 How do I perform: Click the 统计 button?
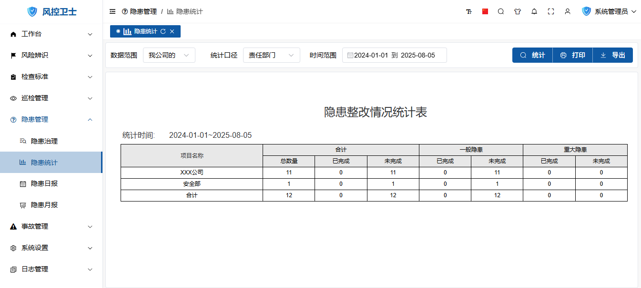(532, 55)
